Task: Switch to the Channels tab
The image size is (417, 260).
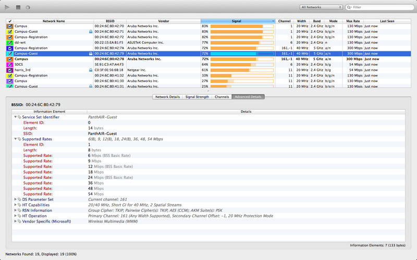Action: pyautogui.click(x=222, y=97)
